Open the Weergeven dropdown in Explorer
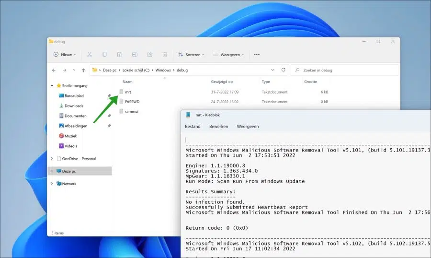The height and width of the screenshot is (258, 431). (228, 55)
